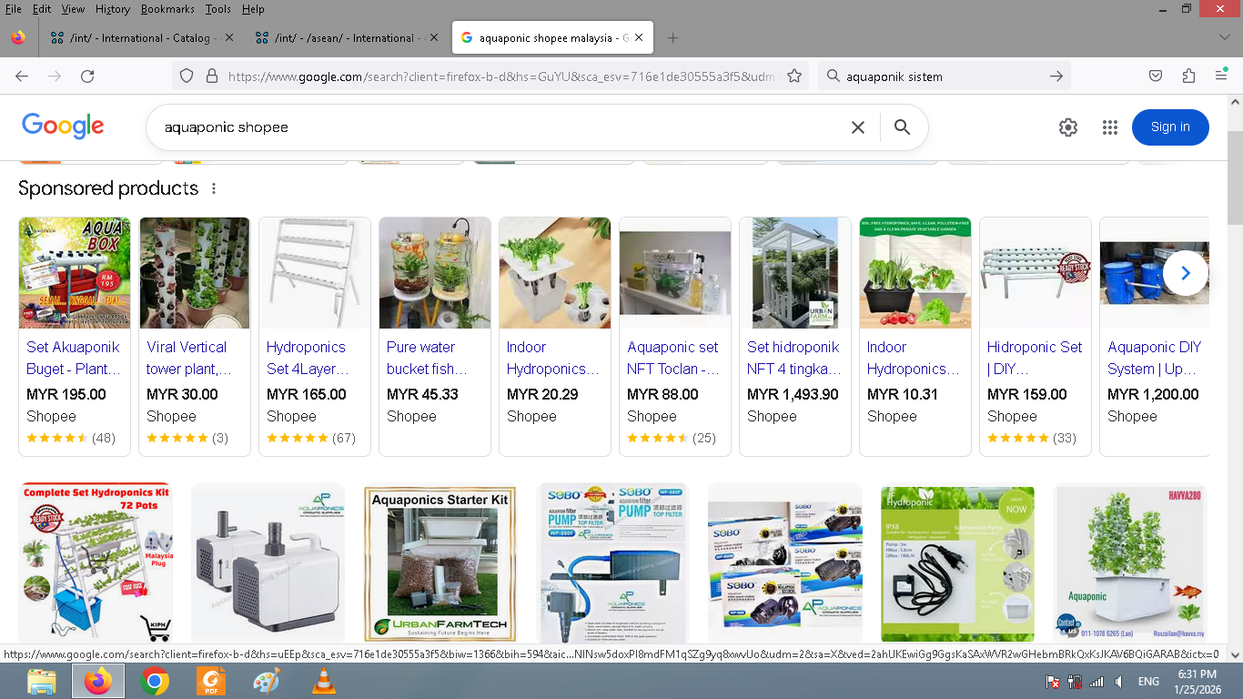This screenshot has width=1243, height=699.
Task: Open the network signal tray icon
Action: pos(1096,682)
